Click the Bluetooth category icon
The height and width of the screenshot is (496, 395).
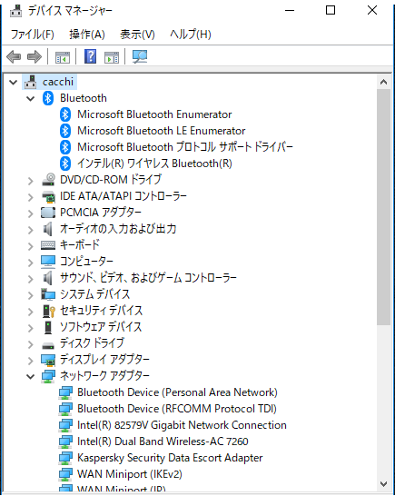[x=48, y=98]
